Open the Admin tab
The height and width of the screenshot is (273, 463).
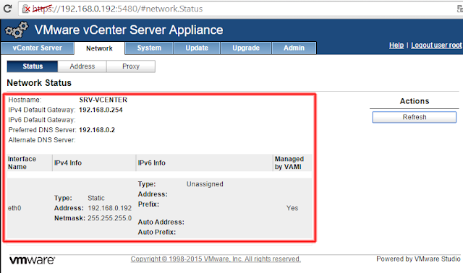click(294, 48)
